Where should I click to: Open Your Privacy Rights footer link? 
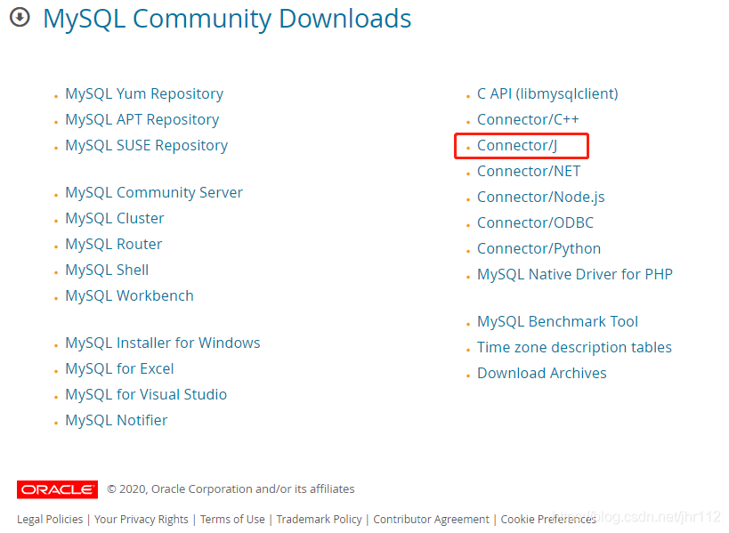tap(142, 519)
